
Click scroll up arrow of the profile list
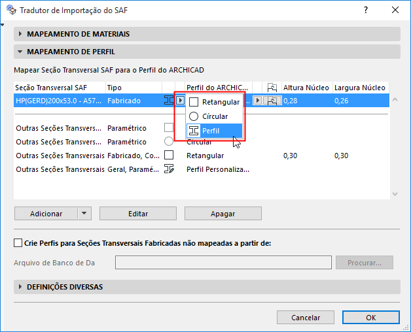(x=395, y=99)
